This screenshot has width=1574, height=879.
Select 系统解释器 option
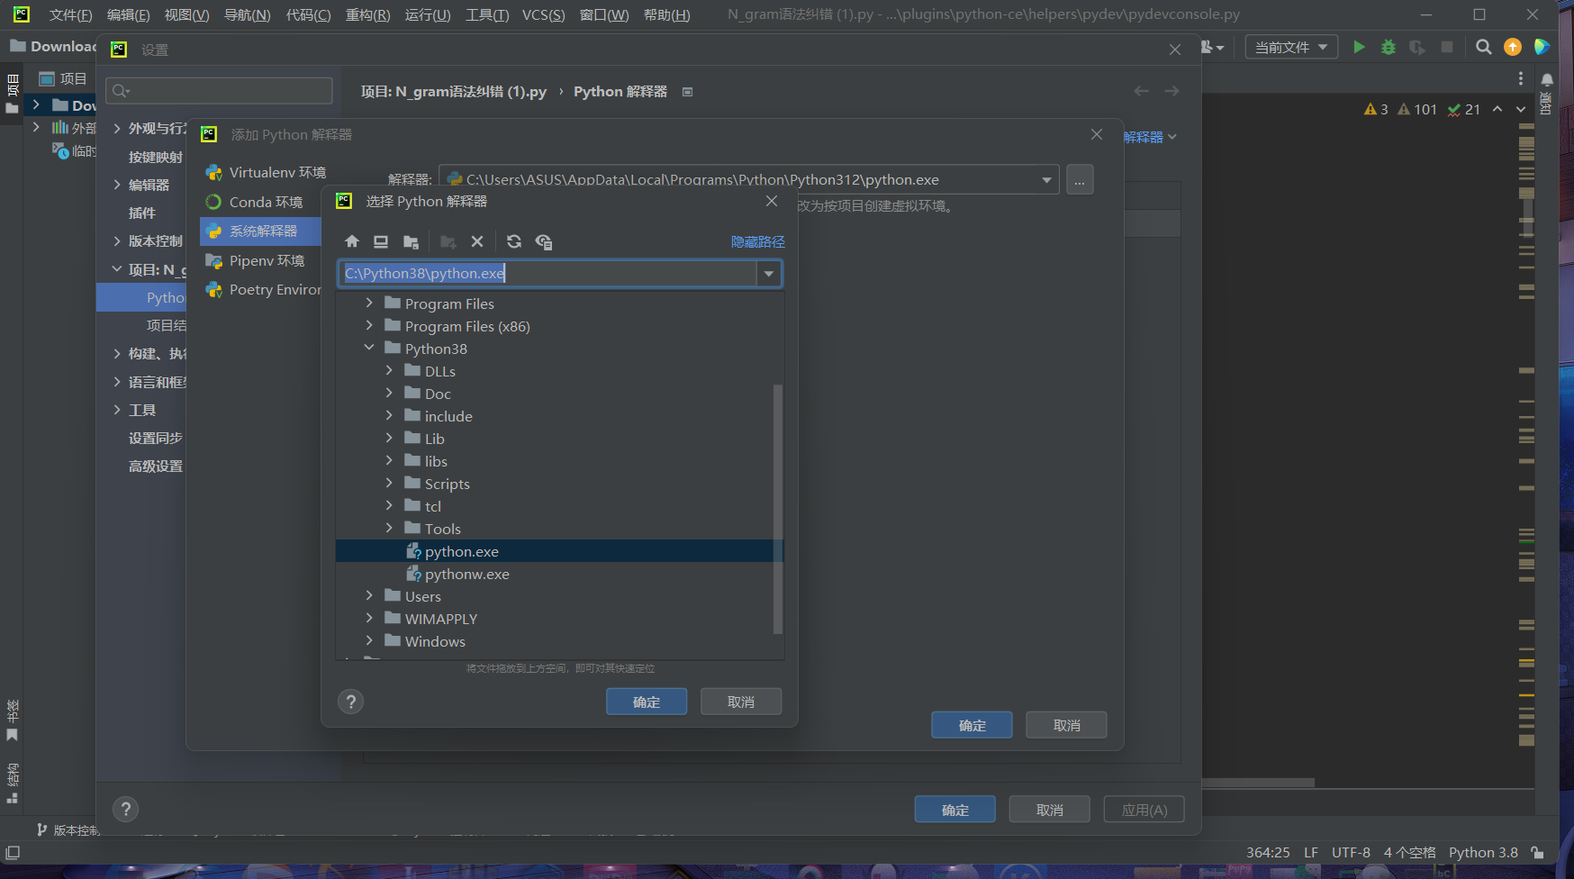point(261,231)
